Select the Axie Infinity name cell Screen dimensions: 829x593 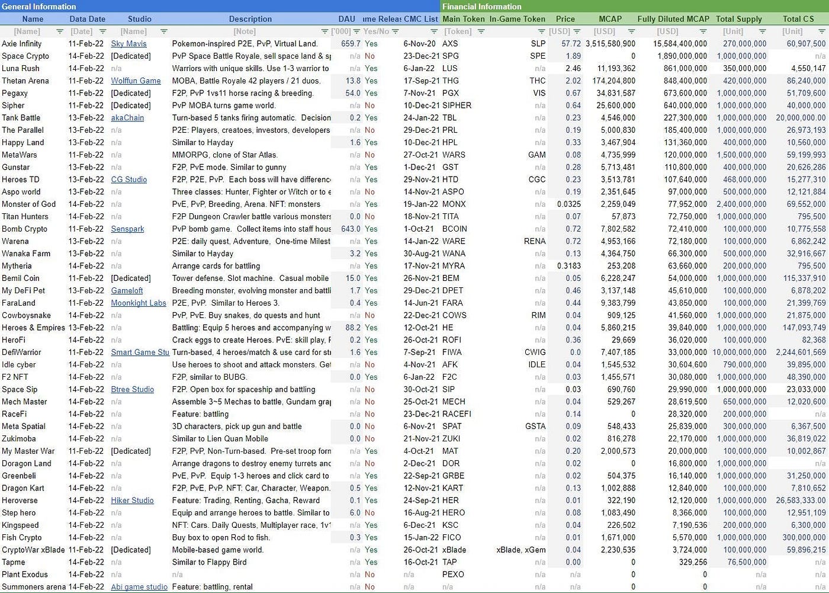pos(22,44)
